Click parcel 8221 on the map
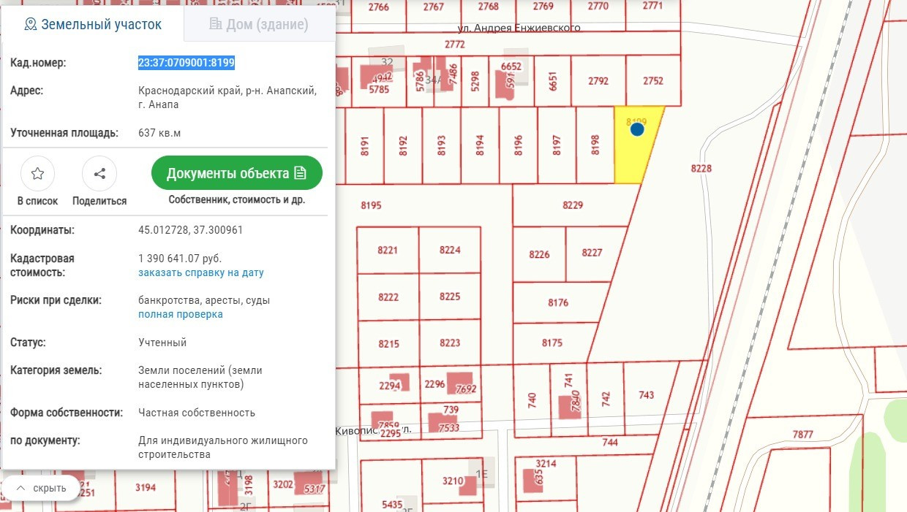 pyautogui.click(x=388, y=250)
